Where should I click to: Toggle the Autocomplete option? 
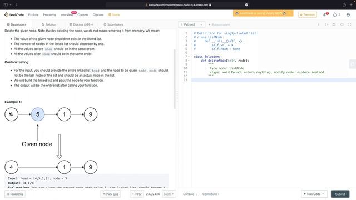click(x=219, y=24)
